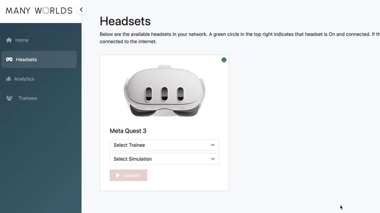Click the Headsets page heading

(125, 21)
